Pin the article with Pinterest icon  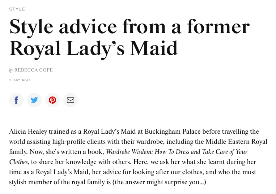[52, 100]
